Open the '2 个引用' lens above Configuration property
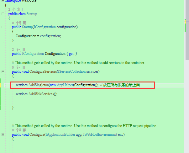The height and width of the screenshot is (153, 189). [19, 50]
